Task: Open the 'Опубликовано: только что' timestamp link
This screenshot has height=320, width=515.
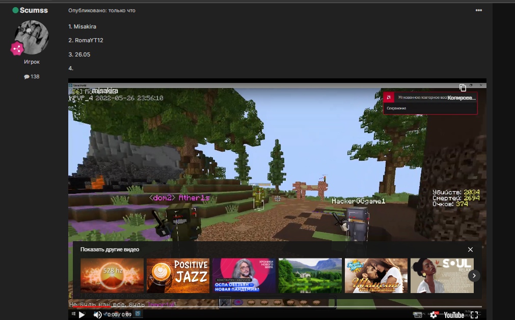Action: (102, 10)
